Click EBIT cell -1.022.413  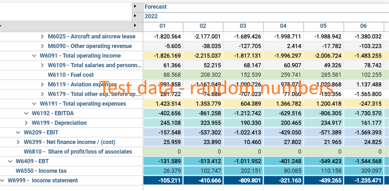coord(243,133)
